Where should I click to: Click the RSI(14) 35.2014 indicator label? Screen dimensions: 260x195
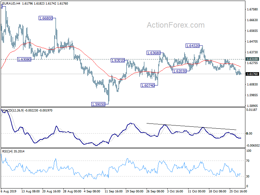13,151
